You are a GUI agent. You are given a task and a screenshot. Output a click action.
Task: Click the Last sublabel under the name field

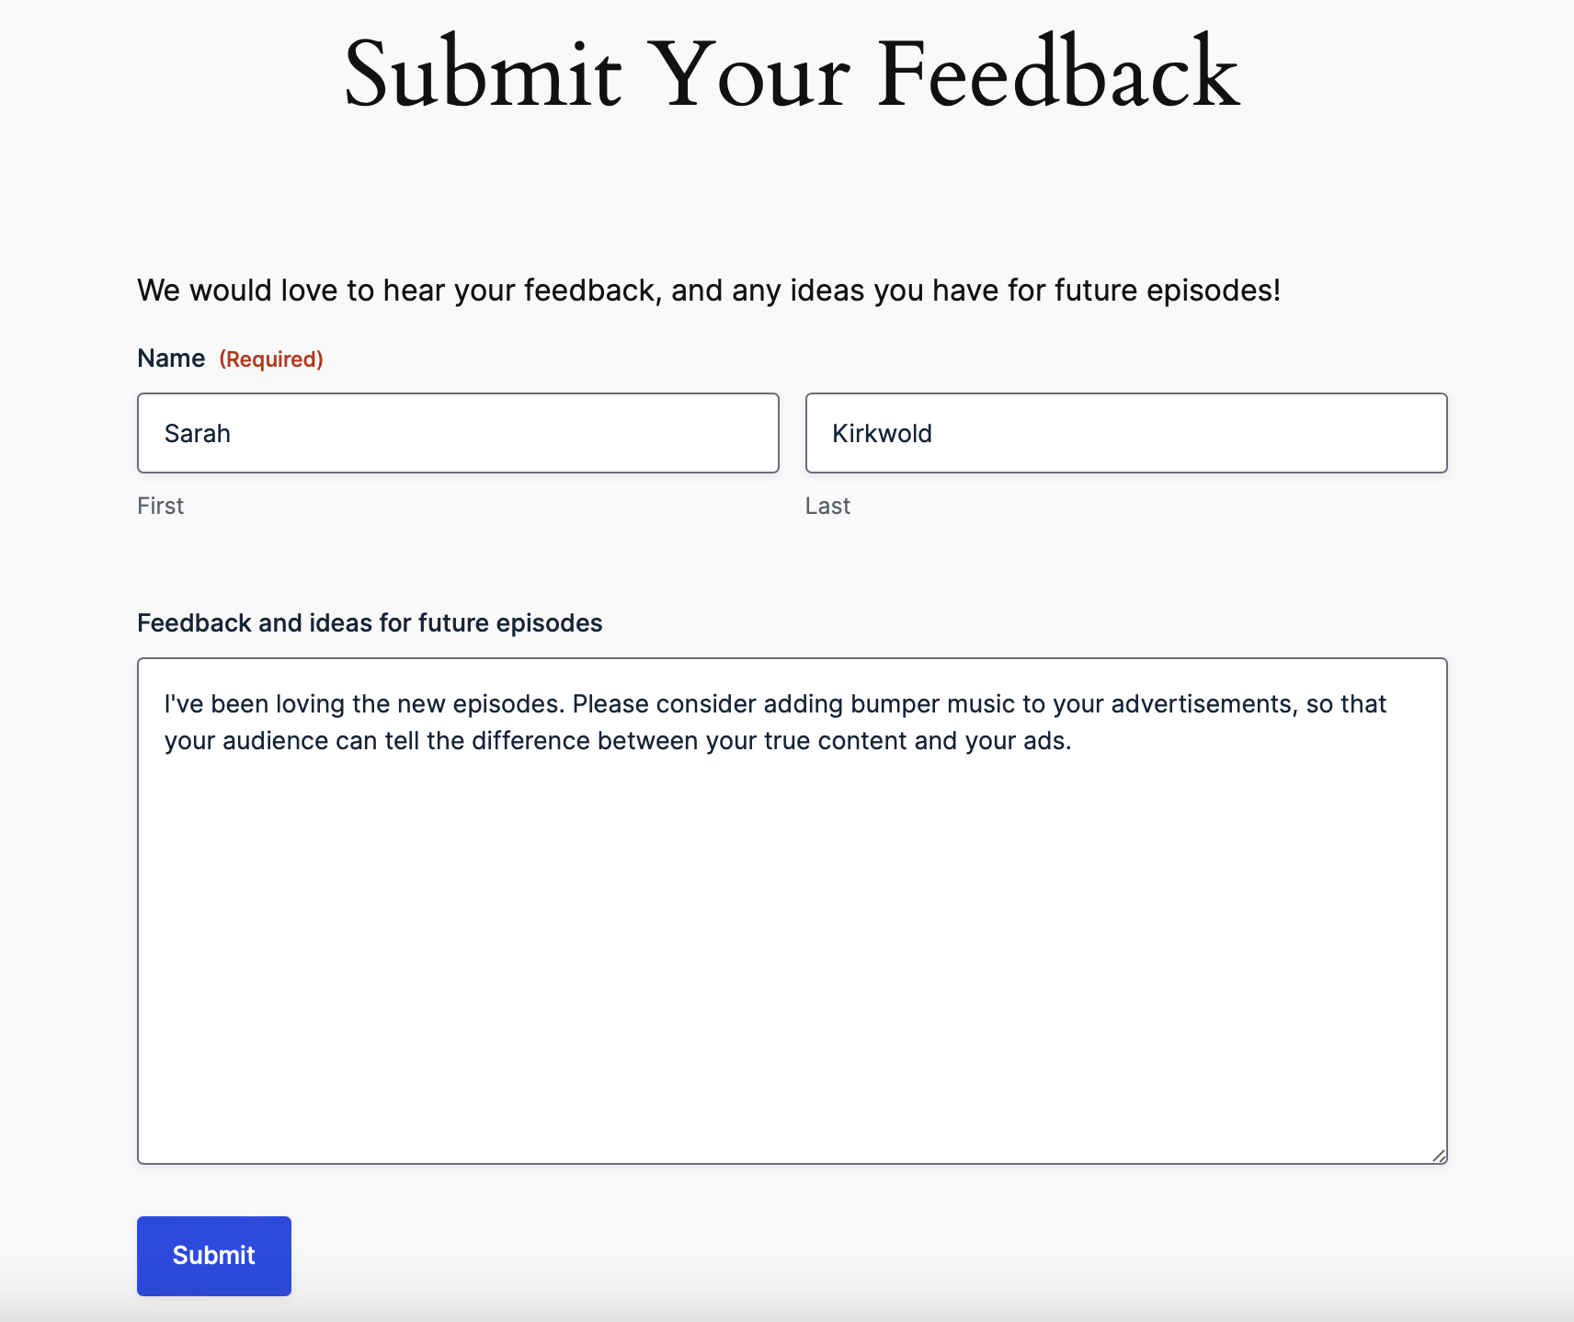point(827,506)
